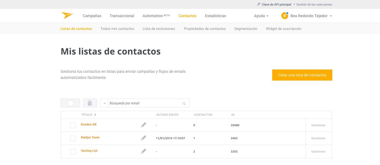This screenshot has height=165, width=380.
Task: Edit the Testing List name with pencil icon
Action: (x=144, y=151)
